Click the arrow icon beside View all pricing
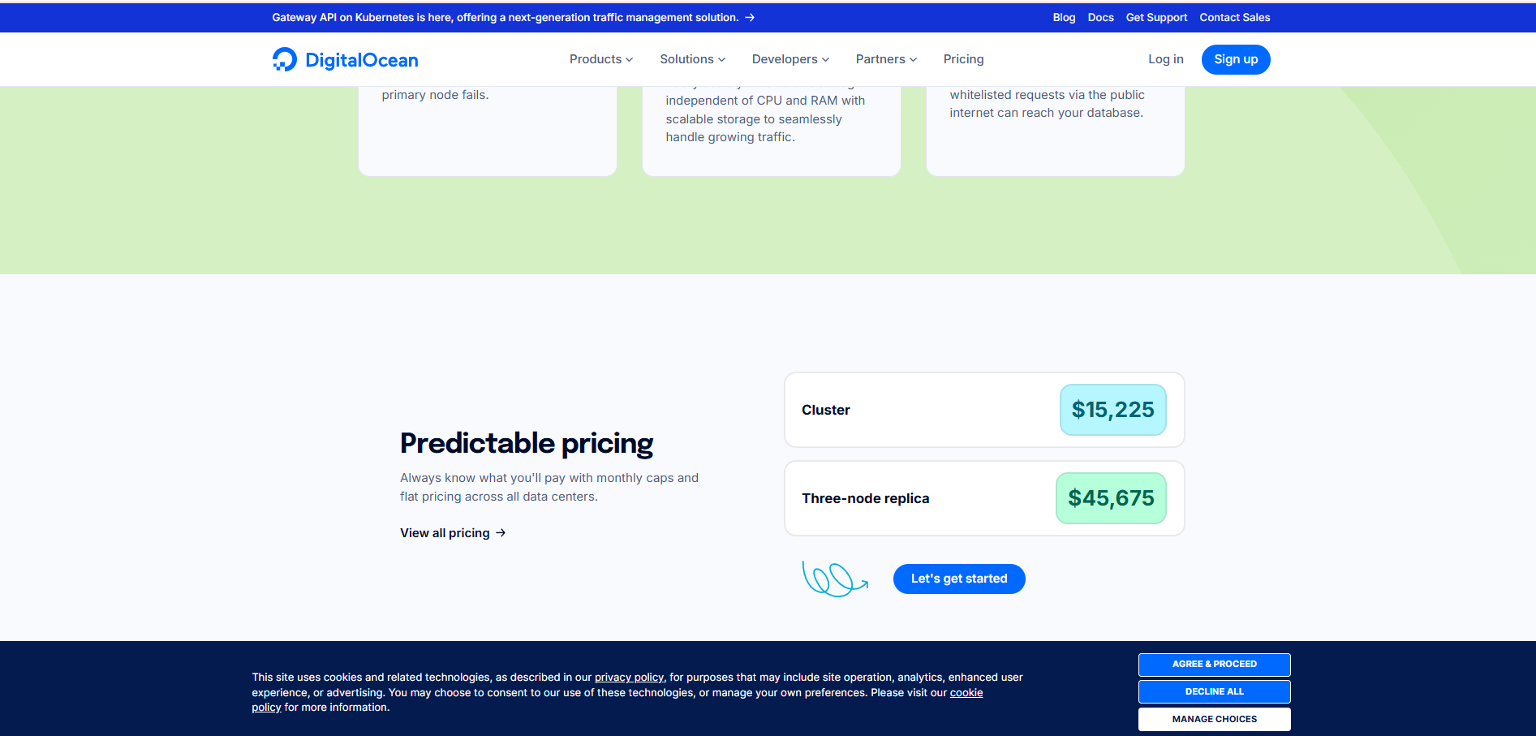1536x736 pixels. pos(501,533)
